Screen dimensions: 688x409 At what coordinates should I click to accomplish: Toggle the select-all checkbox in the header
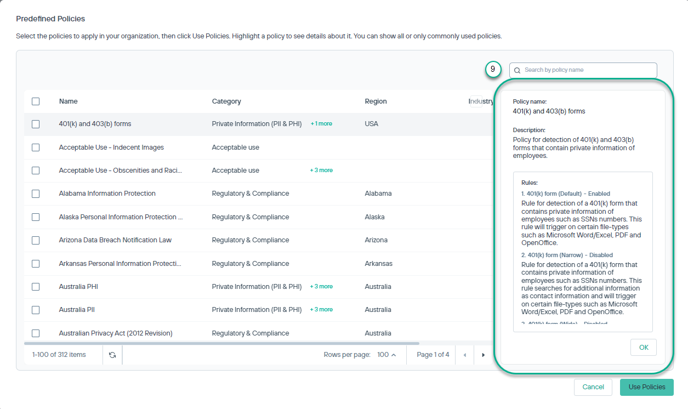click(36, 101)
